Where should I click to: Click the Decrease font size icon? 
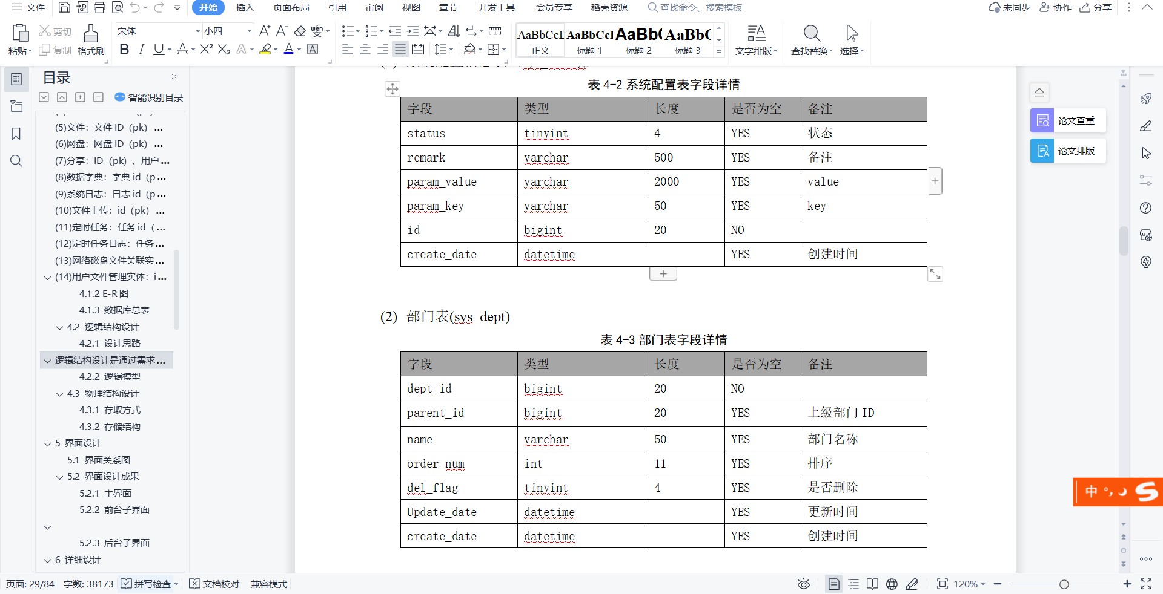click(x=282, y=31)
